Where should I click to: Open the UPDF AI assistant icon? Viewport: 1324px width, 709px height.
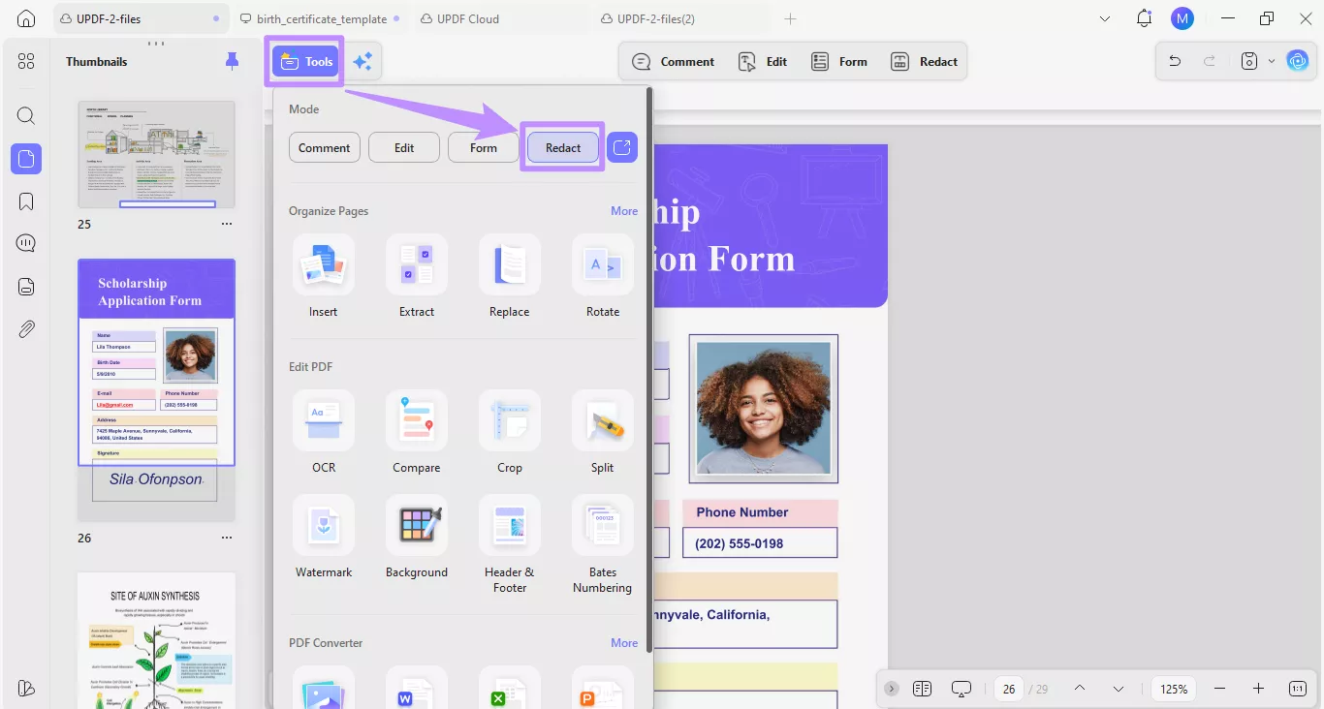pyautogui.click(x=1297, y=61)
